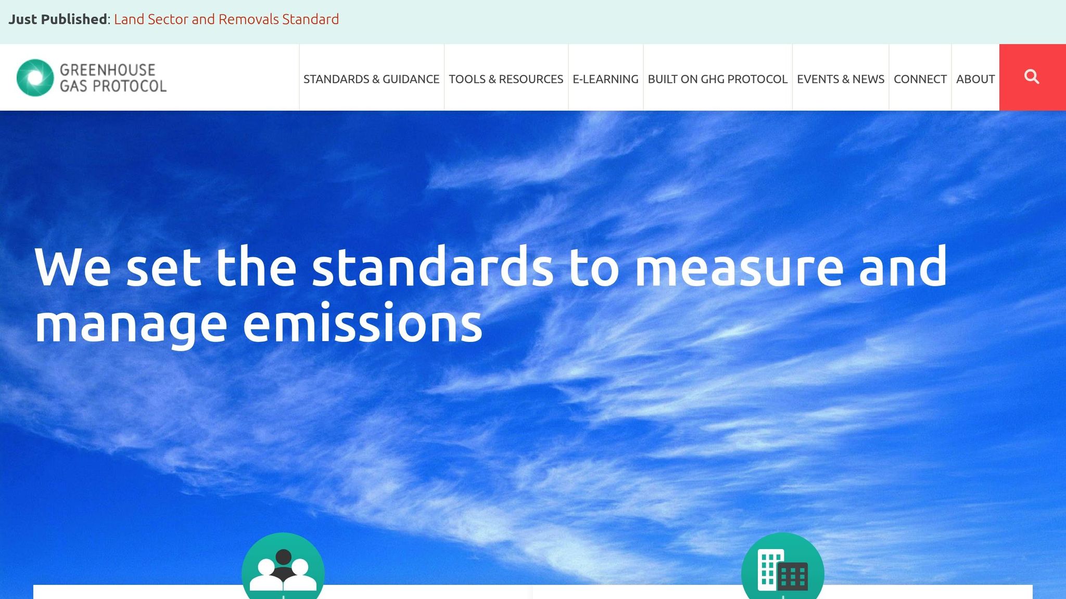This screenshot has width=1066, height=599.
Task: Open the BUILT ON GHG PROTOCOL menu
Action: coord(717,79)
